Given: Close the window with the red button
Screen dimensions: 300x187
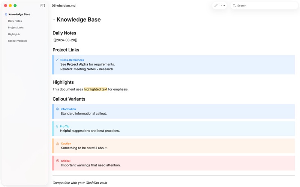Looking at the screenshot, I should coord(6,6).
